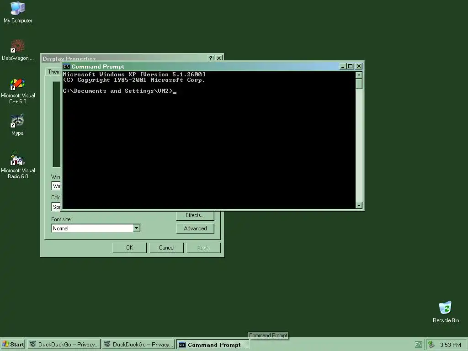
Task: Confirm Display Properties with OK
Action: (129, 248)
